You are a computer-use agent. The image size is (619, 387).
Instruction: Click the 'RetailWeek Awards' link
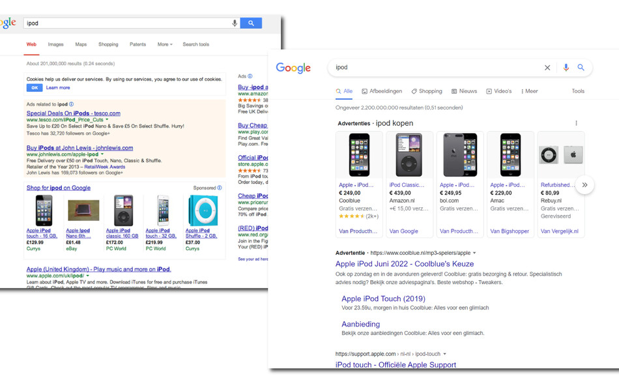pyautogui.click(x=105, y=167)
